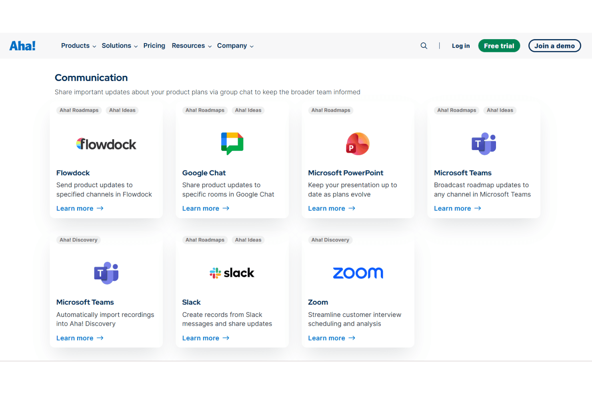Start a Free trial
The width and height of the screenshot is (592, 394).
click(x=499, y=46)
